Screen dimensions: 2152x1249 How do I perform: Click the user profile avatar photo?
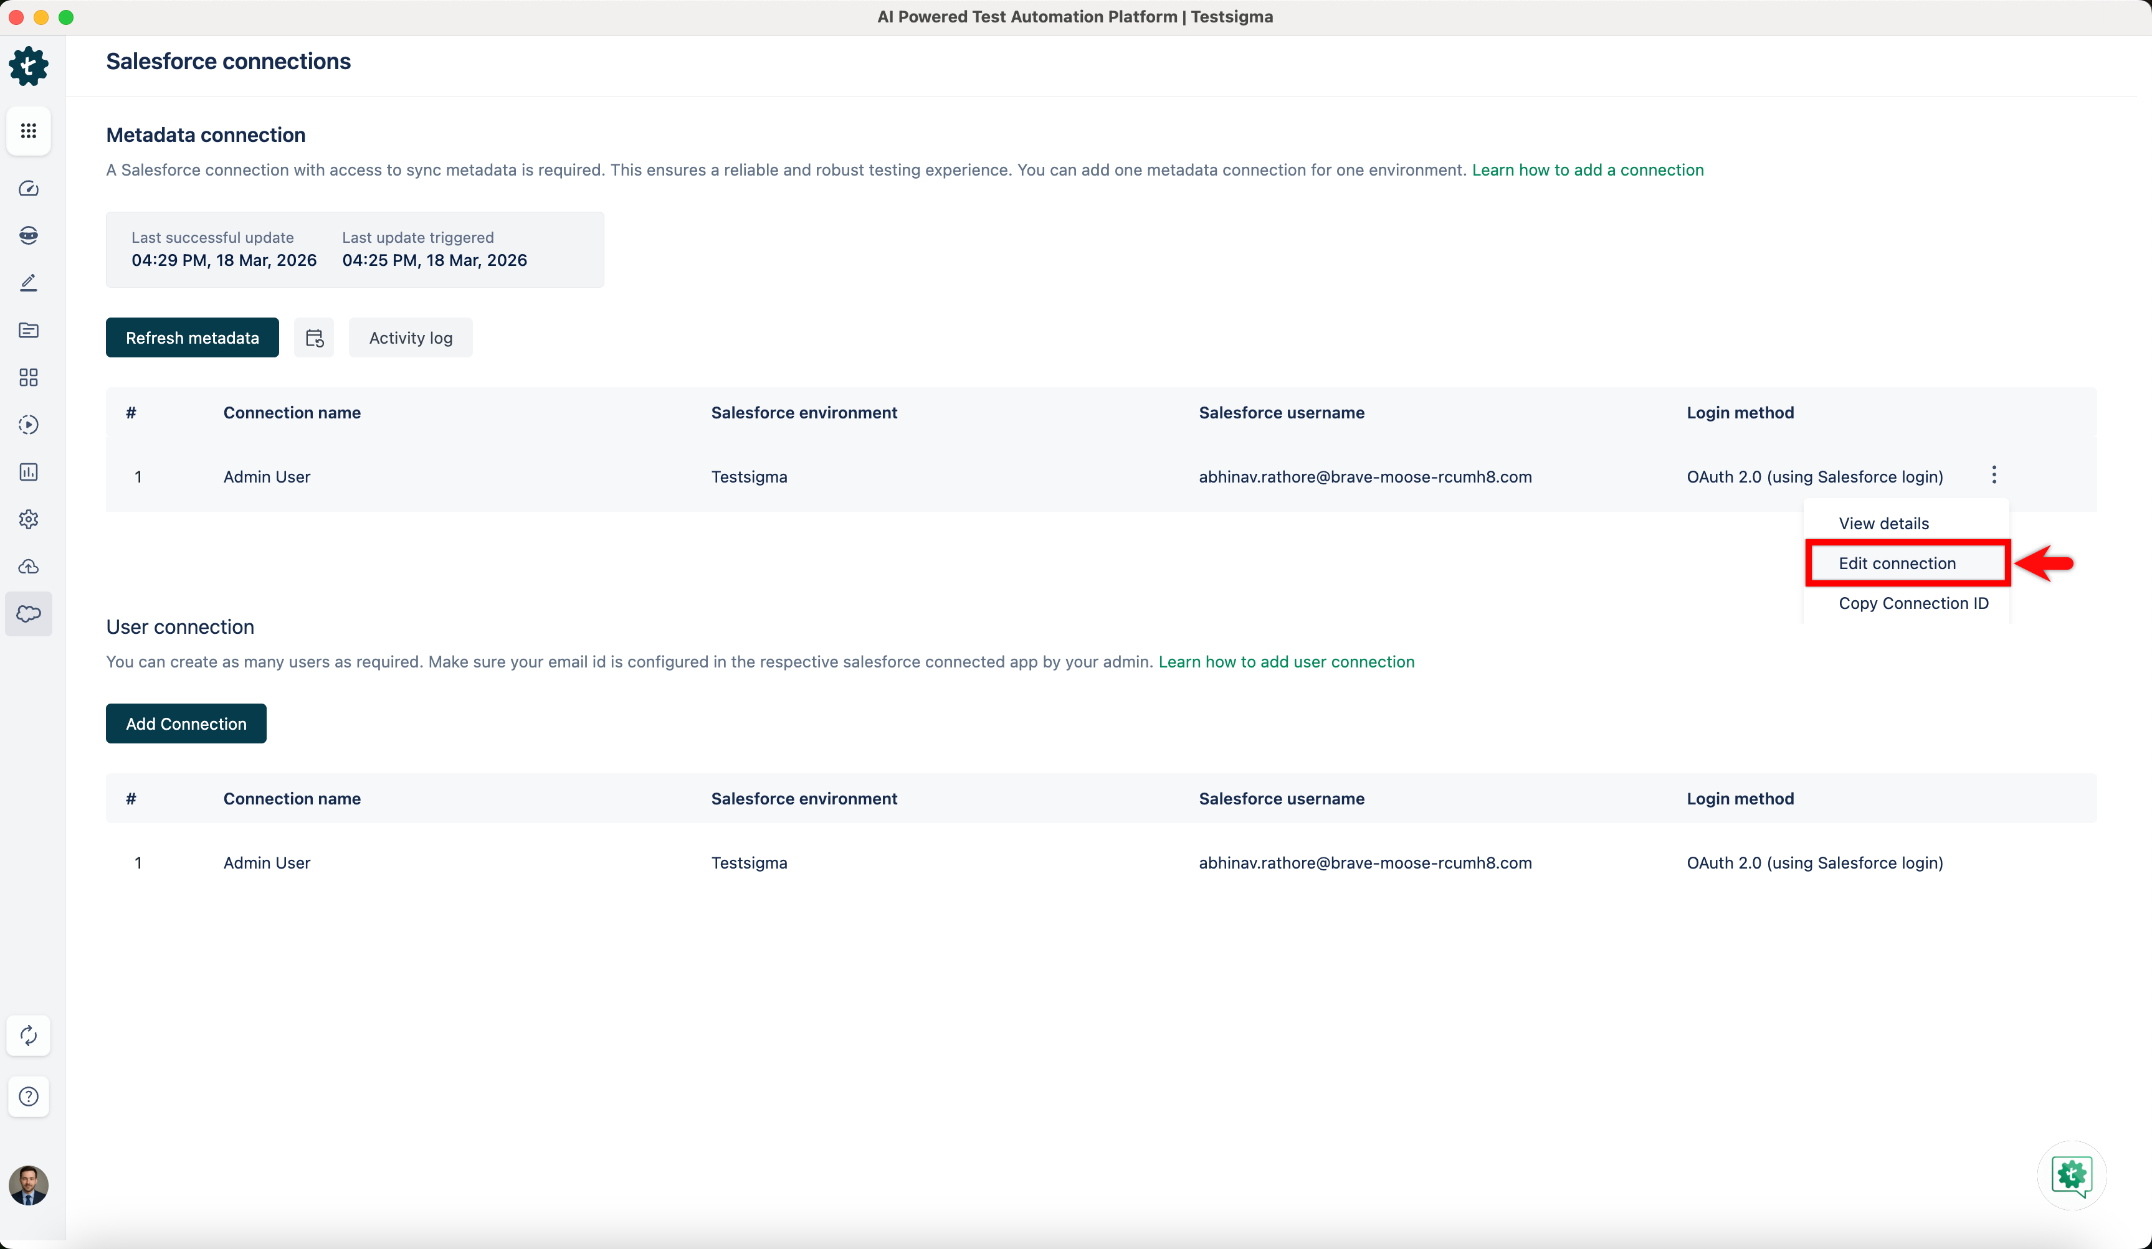click(28, 1185)
